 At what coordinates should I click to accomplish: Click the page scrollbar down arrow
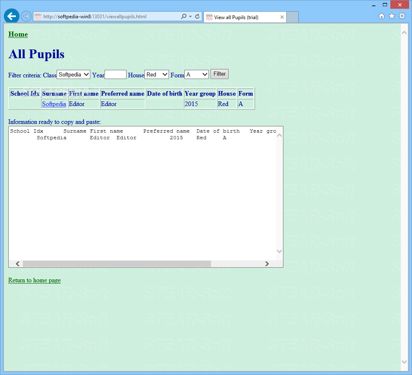(x=405, y=362)
